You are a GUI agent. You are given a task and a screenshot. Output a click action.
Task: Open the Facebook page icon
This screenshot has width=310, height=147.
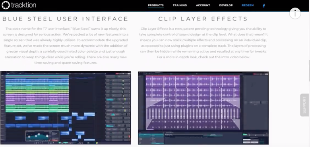(x=264, y=6)
